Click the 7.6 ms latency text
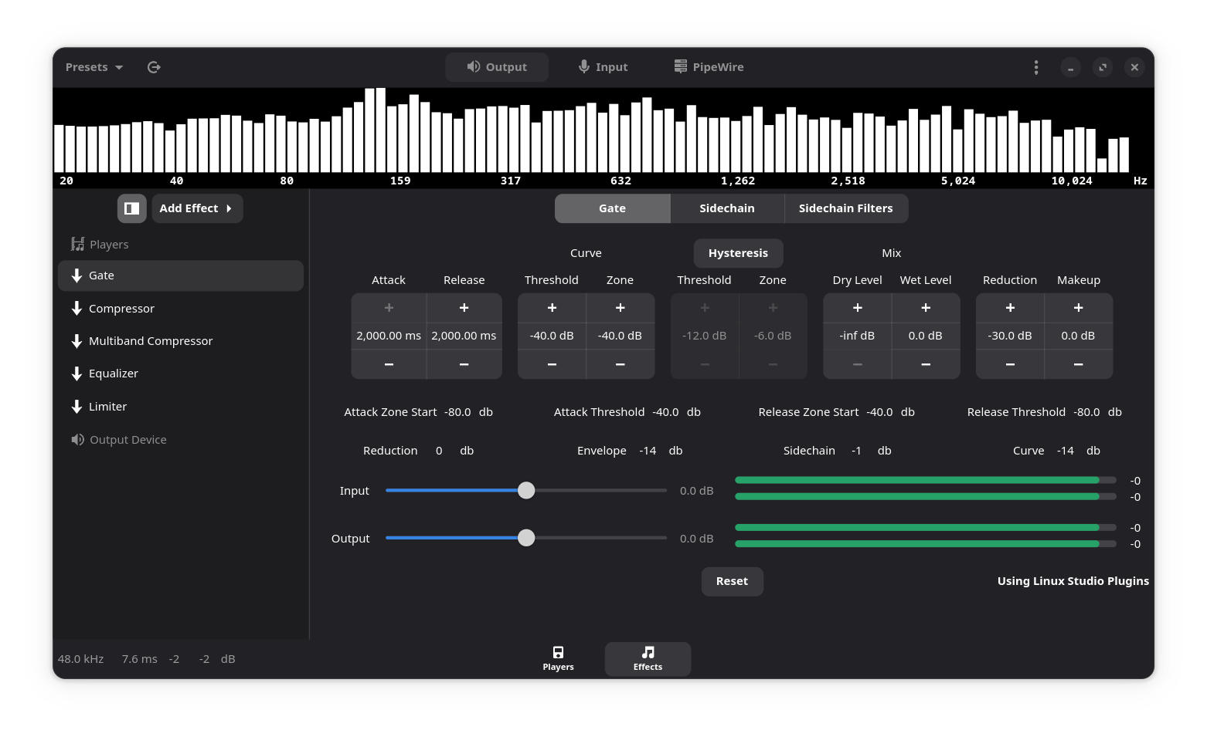This screenshot has height=737, width=1207. tap(139, 659)
